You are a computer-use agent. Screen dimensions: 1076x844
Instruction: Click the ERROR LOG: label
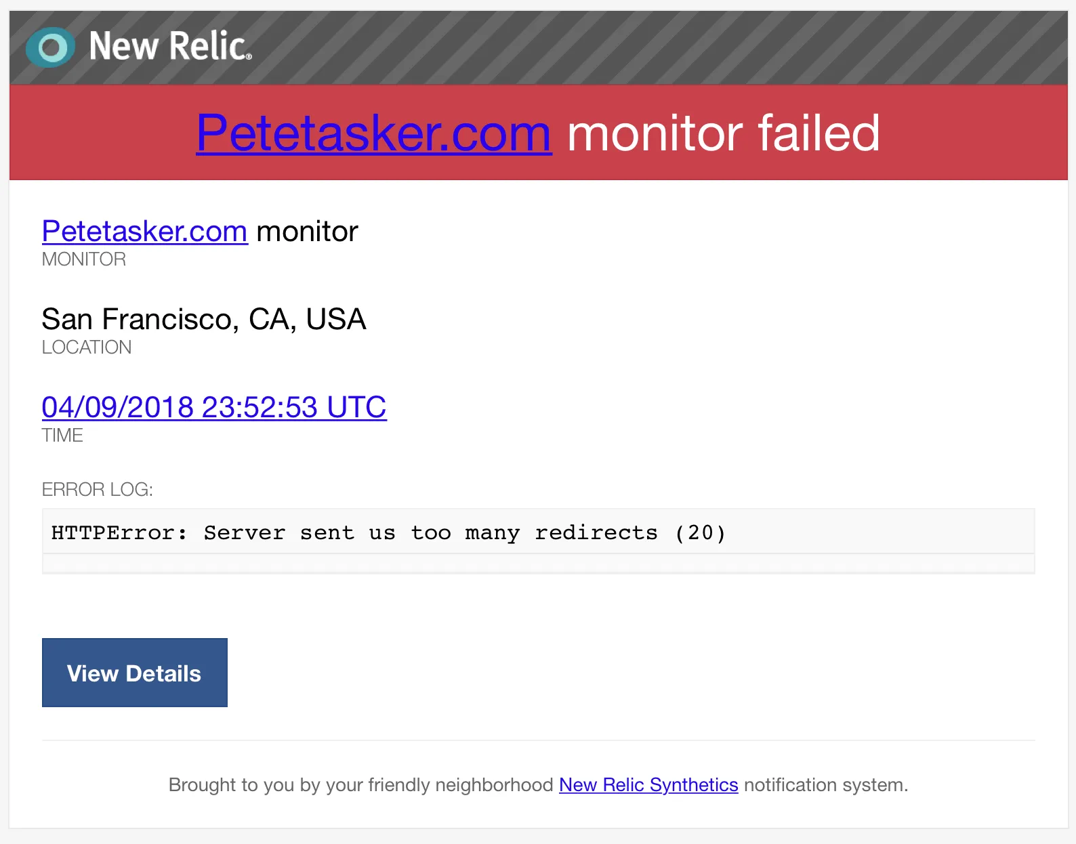click(x=98, y=490)
